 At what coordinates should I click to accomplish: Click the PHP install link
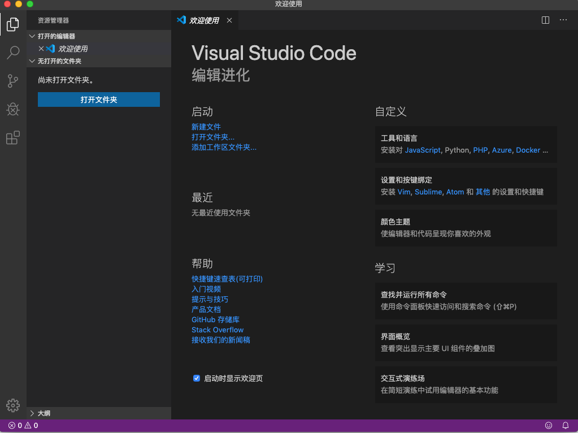480,150
